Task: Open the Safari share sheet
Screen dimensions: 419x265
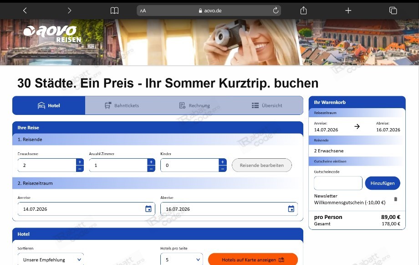Action: point(303,10)
